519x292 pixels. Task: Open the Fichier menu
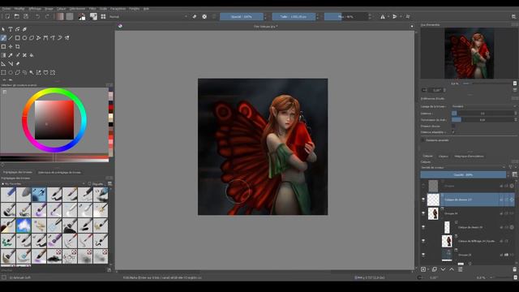(x=6, y=9)
